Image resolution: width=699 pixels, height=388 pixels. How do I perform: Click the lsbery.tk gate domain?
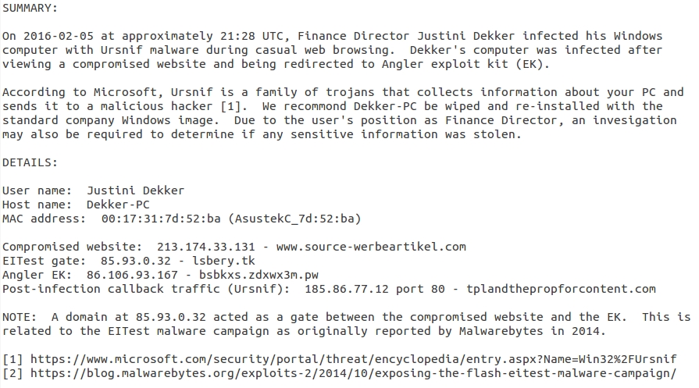[224, 261]
